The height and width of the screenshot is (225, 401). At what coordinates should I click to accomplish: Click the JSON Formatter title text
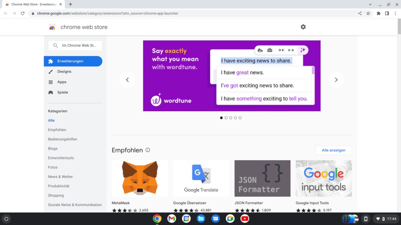tap(249, 203)
